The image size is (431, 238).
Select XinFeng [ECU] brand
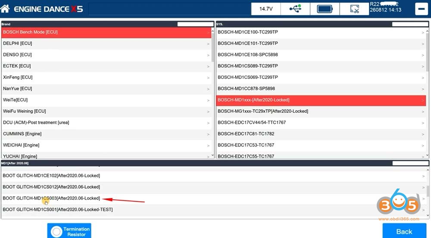tap(106, 77)
